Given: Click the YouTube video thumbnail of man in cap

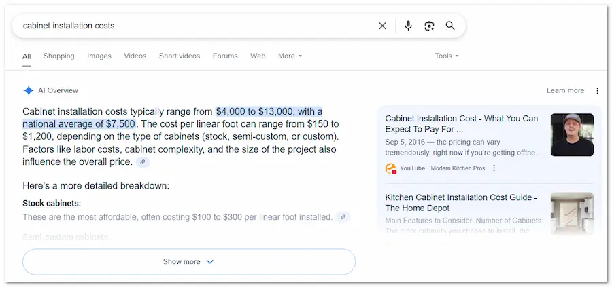Looking at the screenshot, I should click(x=571, y=134).
